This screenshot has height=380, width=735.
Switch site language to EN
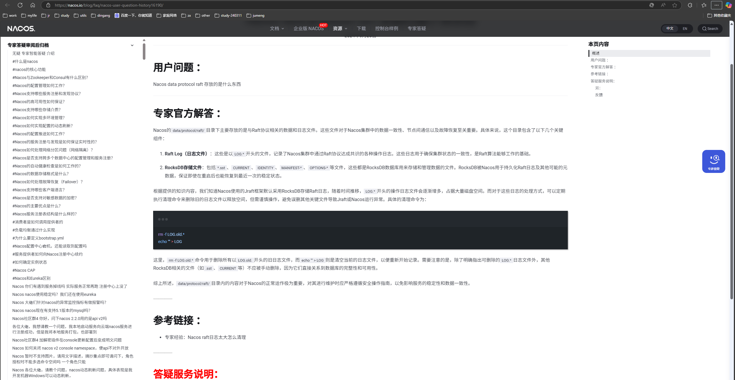point(685,28)
